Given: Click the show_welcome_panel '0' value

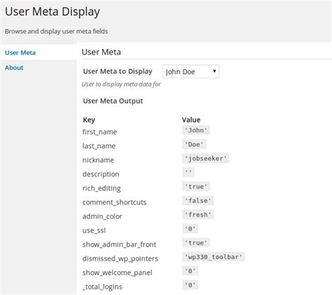Looking at the screenshot, I should click(x=190, y=271).
